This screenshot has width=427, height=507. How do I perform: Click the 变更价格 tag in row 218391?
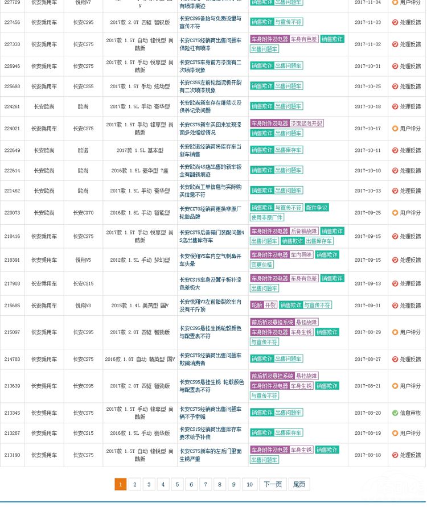click(x=262, y=265)
